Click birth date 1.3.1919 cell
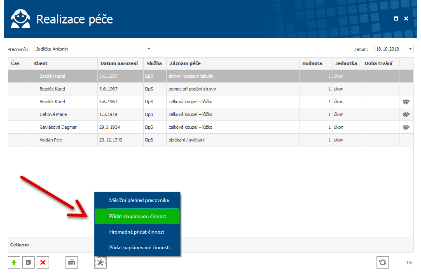 120,114
